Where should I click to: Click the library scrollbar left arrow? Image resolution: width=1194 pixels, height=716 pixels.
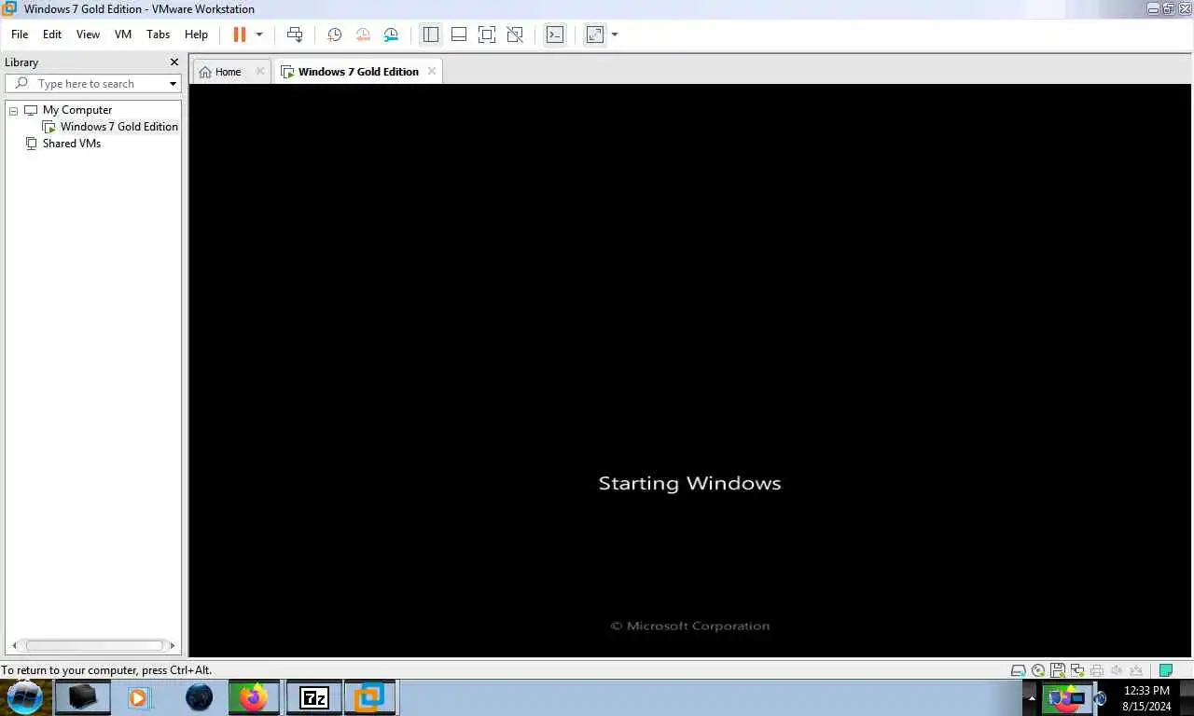[15, 645]
